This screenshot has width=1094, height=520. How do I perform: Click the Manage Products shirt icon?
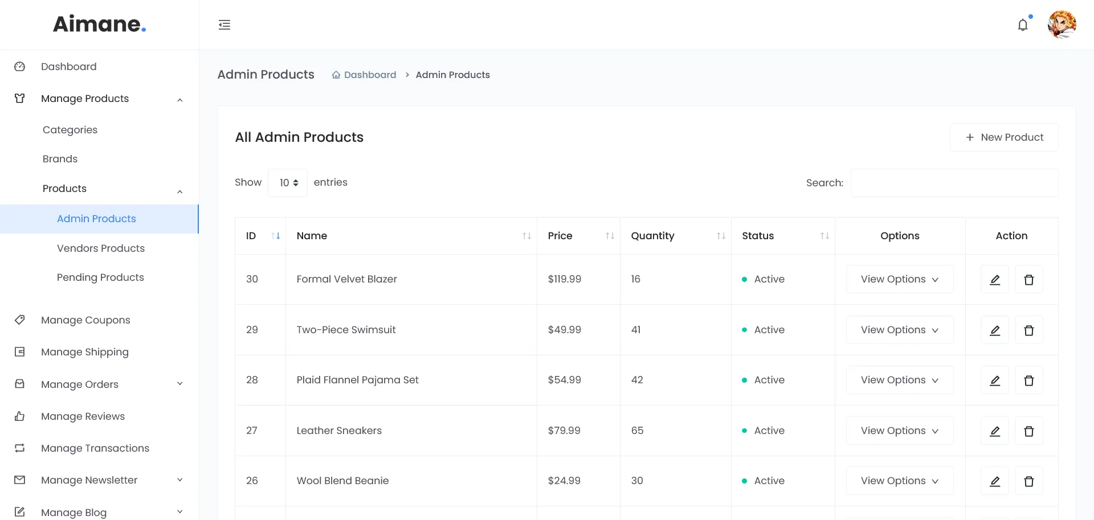19,99
